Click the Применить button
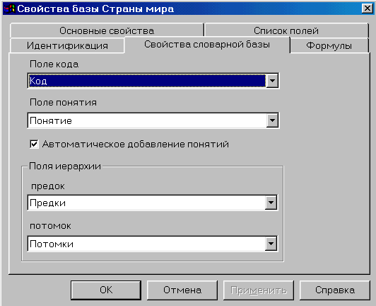This screenshot has height=306, width=376. click(259, 290)
